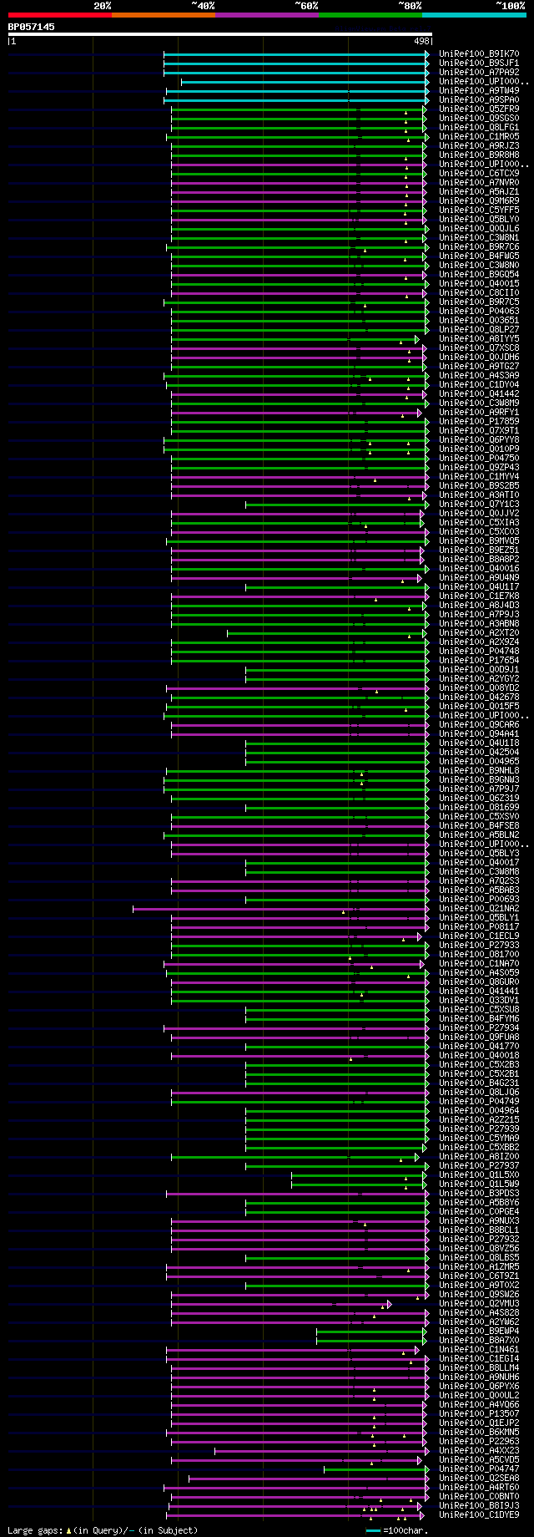Select the UniRef100_A4S3A9 label
Viewport: 534px width, 1537px height.
click(479, 376)
